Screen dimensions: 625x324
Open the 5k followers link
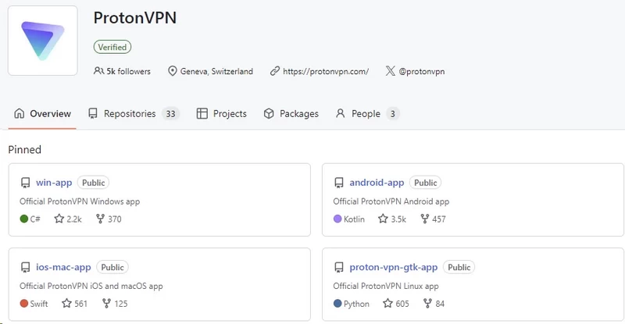128,71
